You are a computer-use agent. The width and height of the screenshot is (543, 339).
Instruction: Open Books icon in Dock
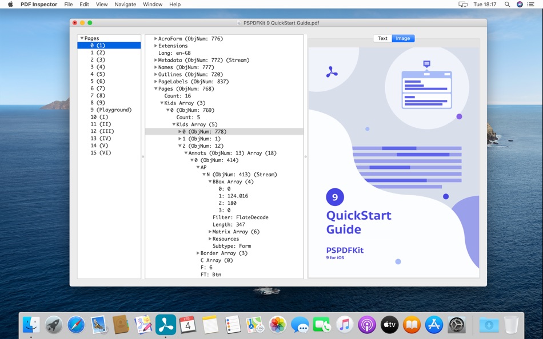[x=412, y=325]
